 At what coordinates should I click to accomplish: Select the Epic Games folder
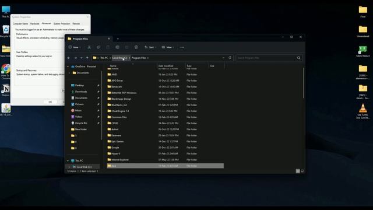coord(165,141)
